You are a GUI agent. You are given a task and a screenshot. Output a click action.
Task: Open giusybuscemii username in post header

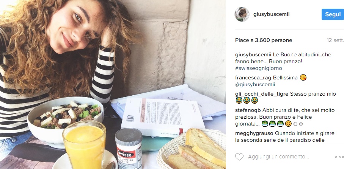(x=272, y=14)
